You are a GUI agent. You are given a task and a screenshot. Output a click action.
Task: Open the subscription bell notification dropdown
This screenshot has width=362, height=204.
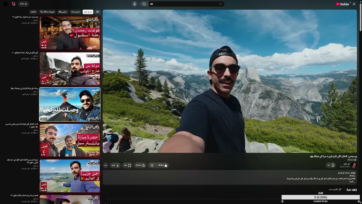point(331,165)
